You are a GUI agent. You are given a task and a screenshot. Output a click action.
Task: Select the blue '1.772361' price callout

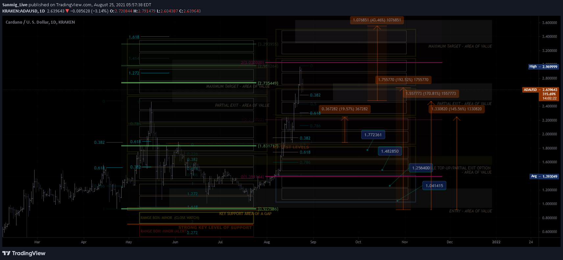(373, 135)
